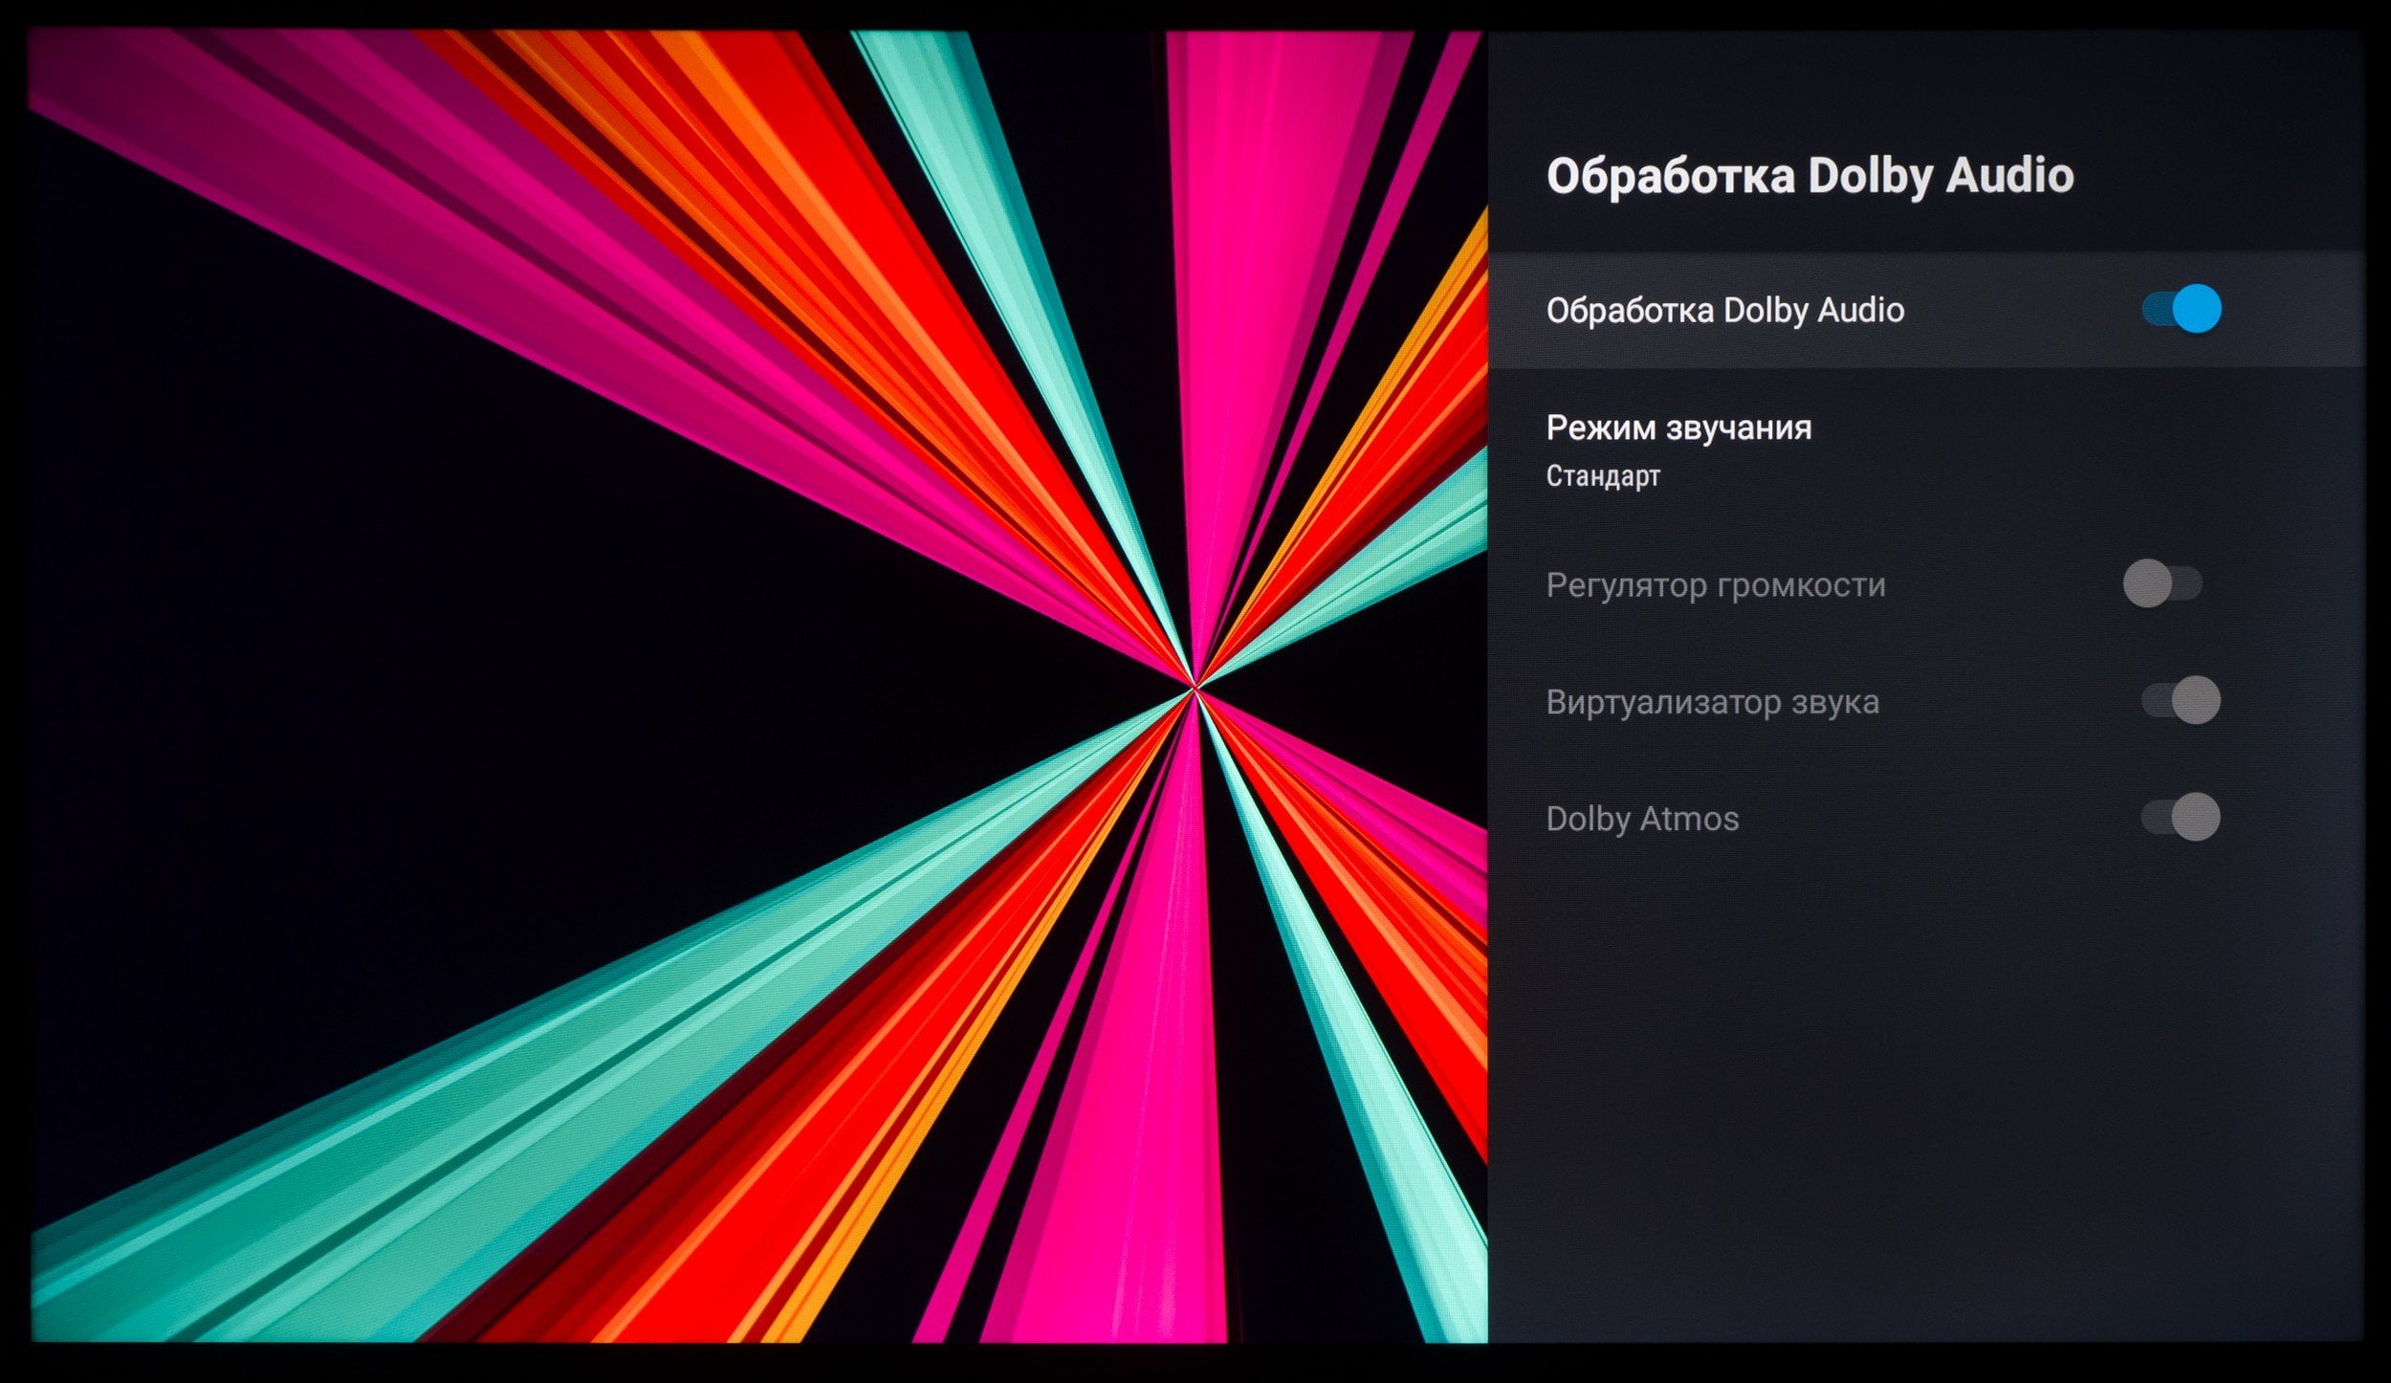Screen dimensions: 2391x1383
Task: Click the Виртуализатор звука label
Action: click(x=1713, y=702)
